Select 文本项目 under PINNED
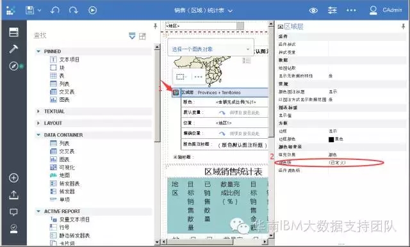410x247 pixels. point(64,60)
